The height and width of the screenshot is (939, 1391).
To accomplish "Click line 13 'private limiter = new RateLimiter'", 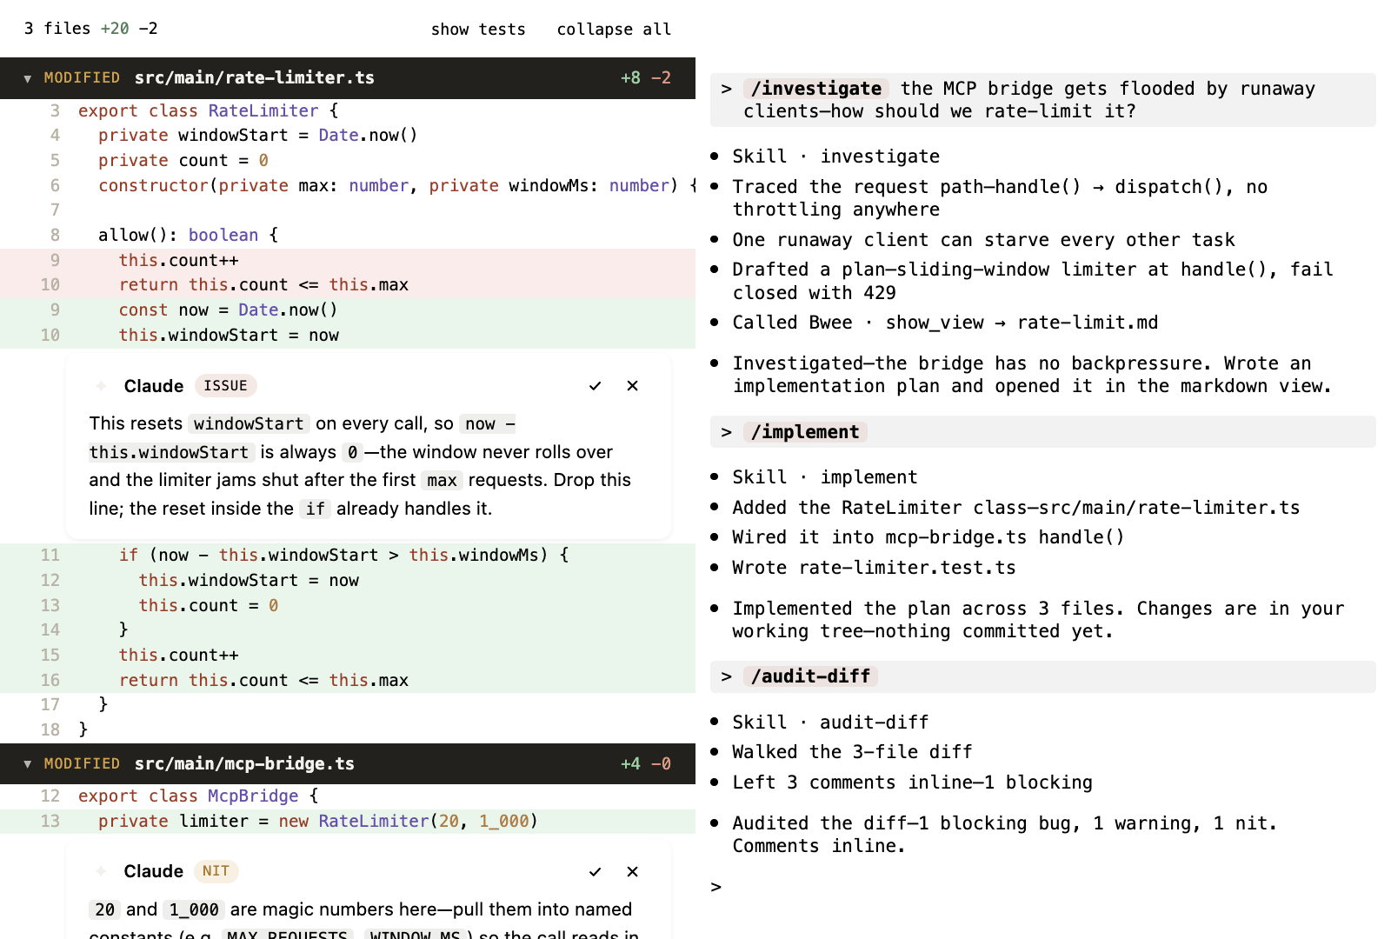I will (x=348, y=822).
